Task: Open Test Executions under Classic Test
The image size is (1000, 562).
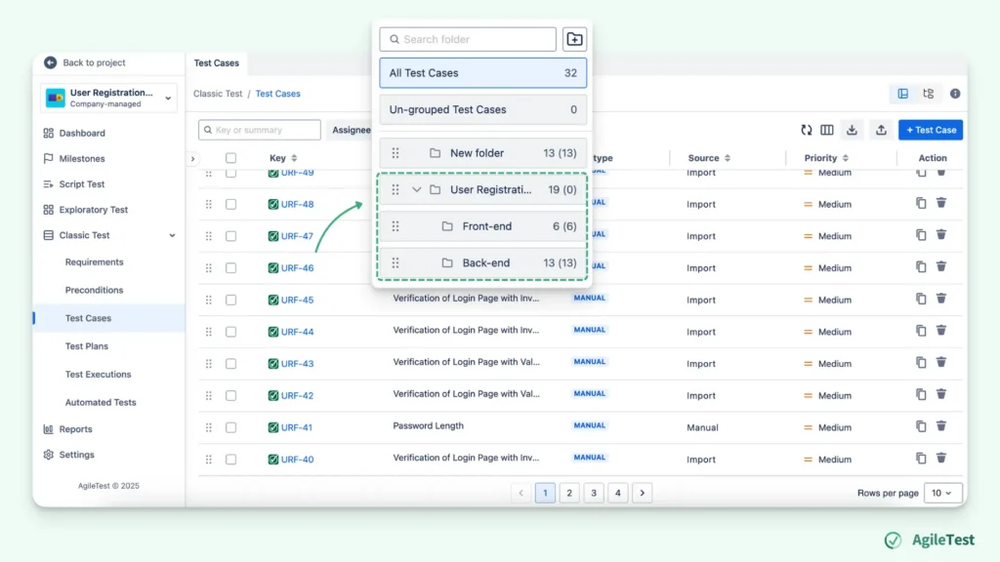Action: coord(99,374)
